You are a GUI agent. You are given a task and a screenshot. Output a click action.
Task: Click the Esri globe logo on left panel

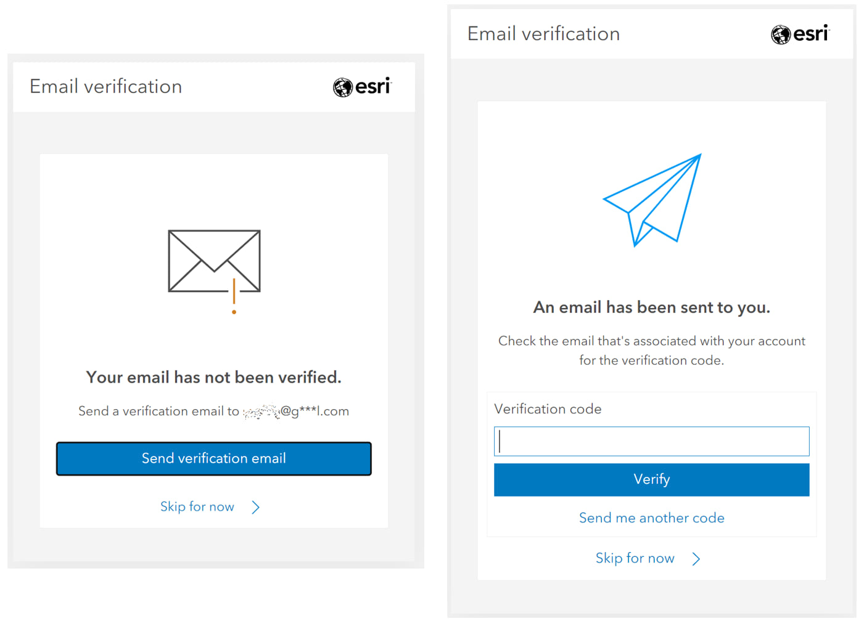tap(361, 87)
